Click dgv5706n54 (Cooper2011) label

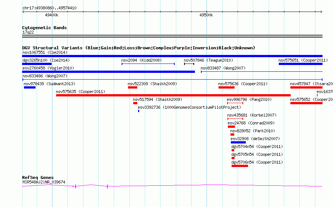[257, 162]
